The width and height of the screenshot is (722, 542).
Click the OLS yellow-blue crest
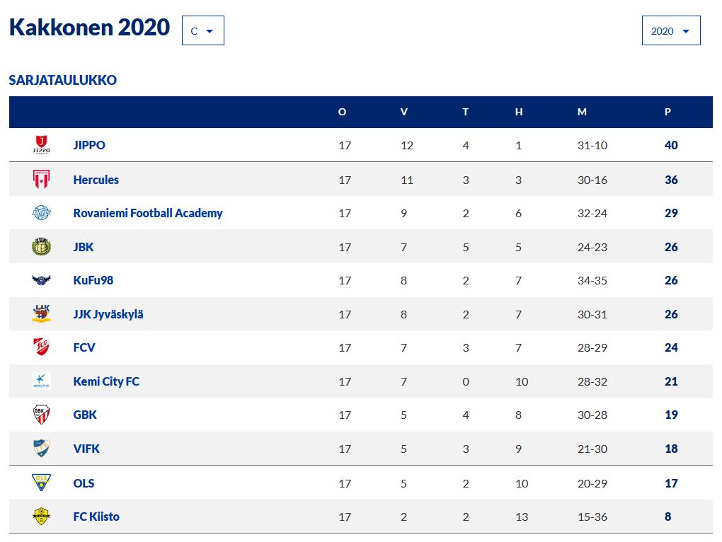(42, 483)
